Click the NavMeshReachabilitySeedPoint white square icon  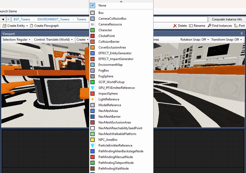pos(92,128)
